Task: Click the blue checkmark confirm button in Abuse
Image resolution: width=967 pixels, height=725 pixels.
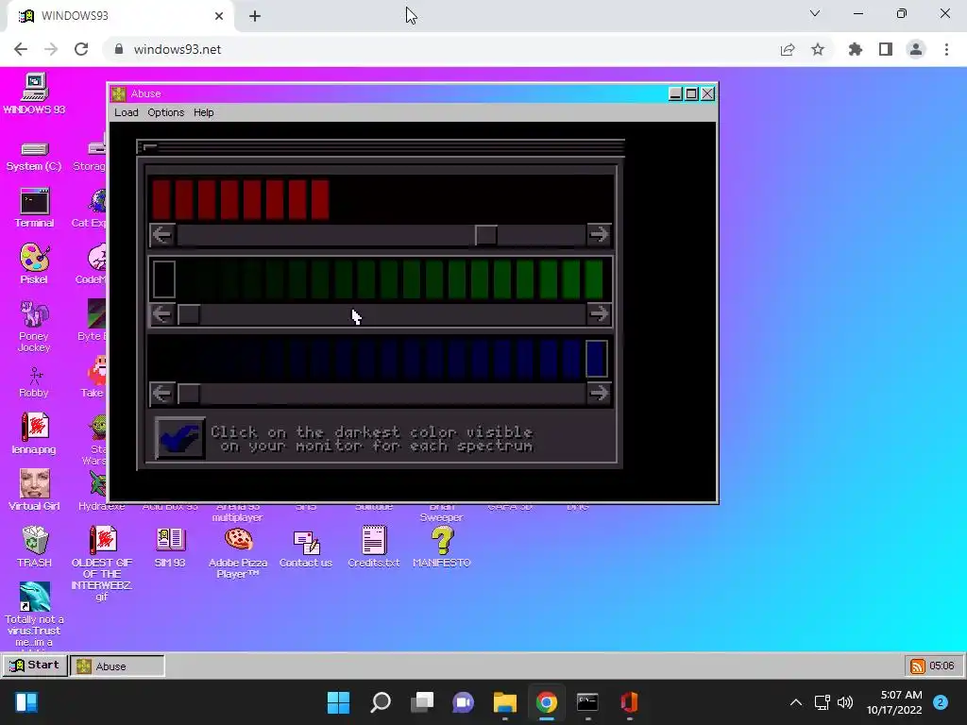Action: tap(179, 438)
